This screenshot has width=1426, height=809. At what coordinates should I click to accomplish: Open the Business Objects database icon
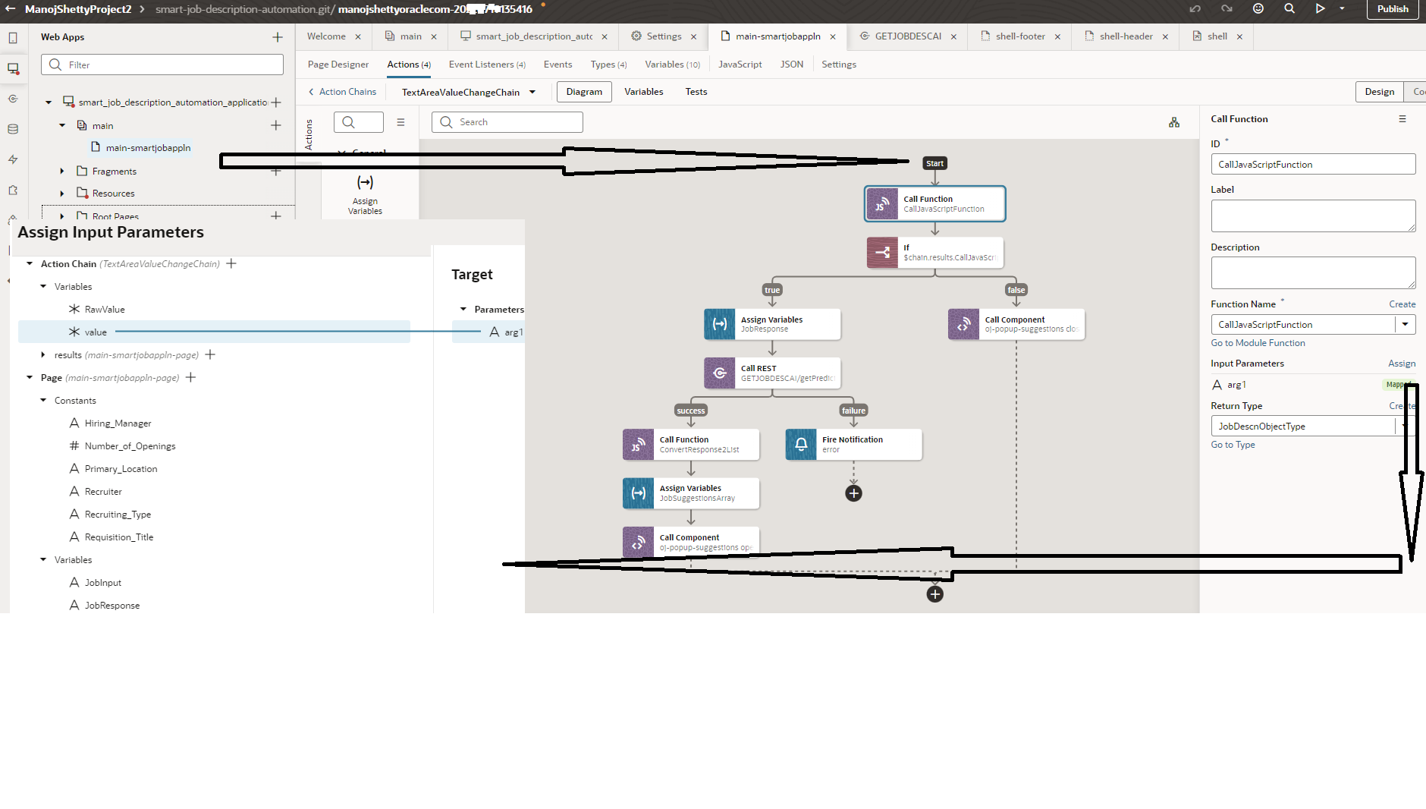click(x=13, y=129)
